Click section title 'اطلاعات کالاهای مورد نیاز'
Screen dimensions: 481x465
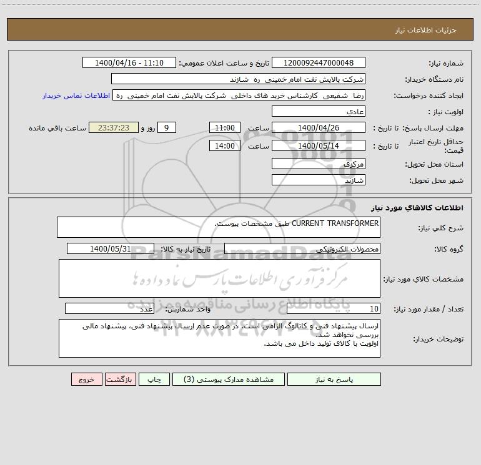click(417, 208)
